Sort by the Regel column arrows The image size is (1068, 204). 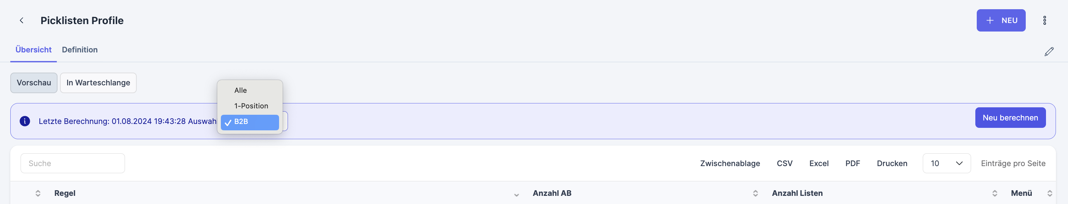[x=516, y=194]
